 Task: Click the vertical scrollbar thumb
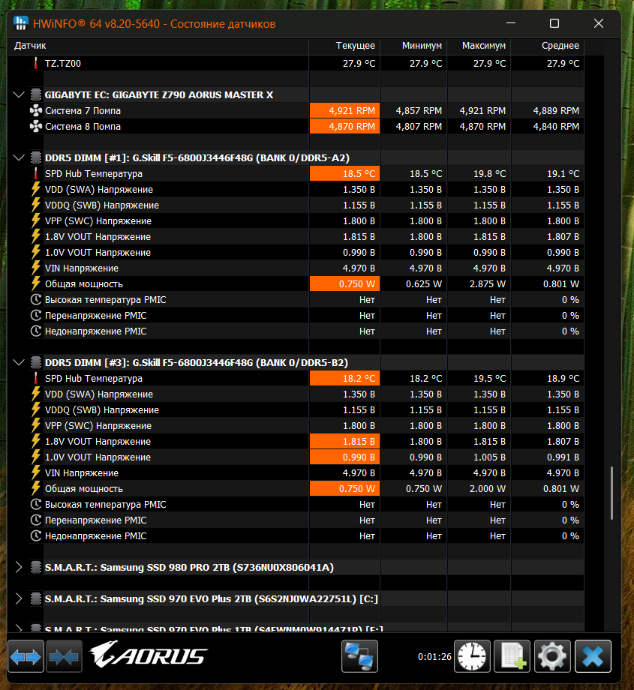[611, 493]
